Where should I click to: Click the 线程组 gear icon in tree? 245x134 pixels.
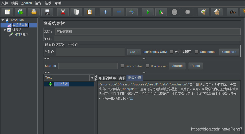(x=9, y=30)
